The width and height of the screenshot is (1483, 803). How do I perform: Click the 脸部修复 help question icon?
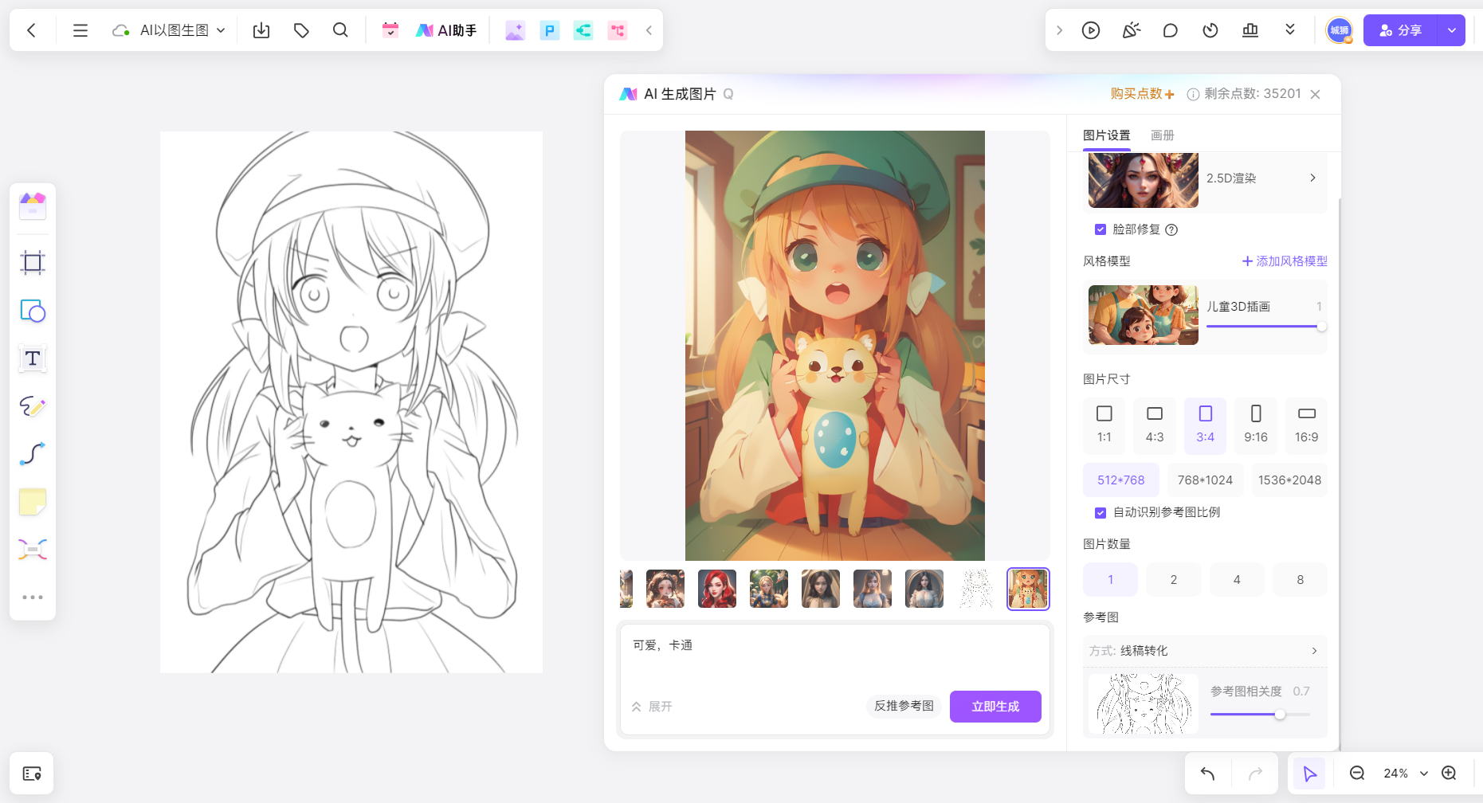tap(1171, 230)
